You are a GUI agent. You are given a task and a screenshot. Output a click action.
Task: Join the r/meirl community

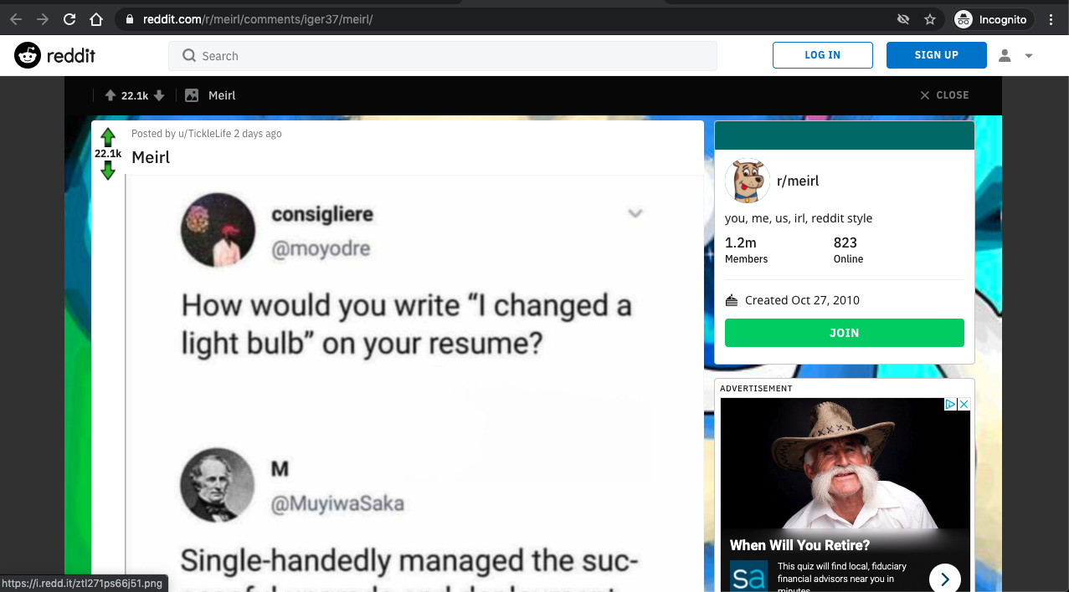tap(844, 333)
